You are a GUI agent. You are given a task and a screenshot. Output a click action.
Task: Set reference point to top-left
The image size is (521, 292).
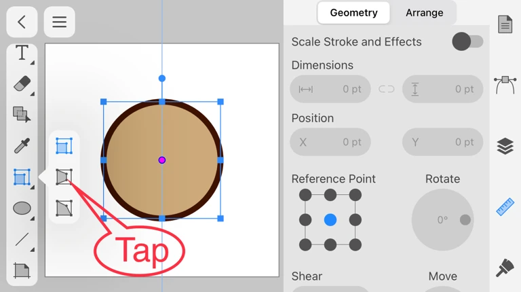(306, 196)
